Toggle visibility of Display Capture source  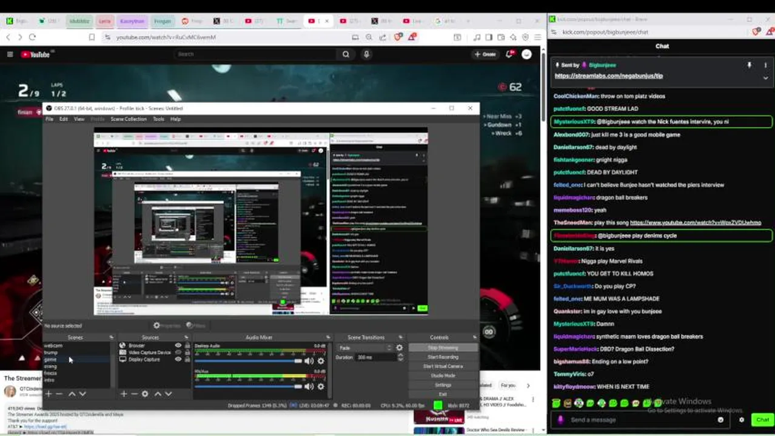[x=178, y=359]
